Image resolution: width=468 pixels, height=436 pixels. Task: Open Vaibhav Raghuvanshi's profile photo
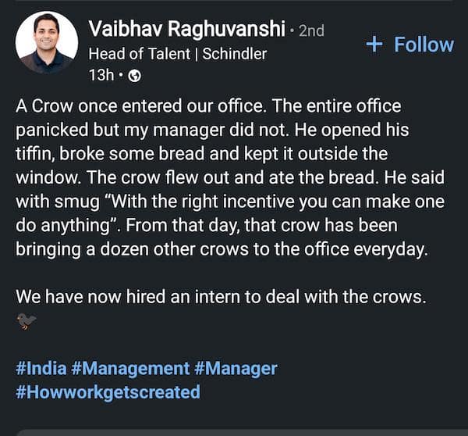click(x=46, y=43)
